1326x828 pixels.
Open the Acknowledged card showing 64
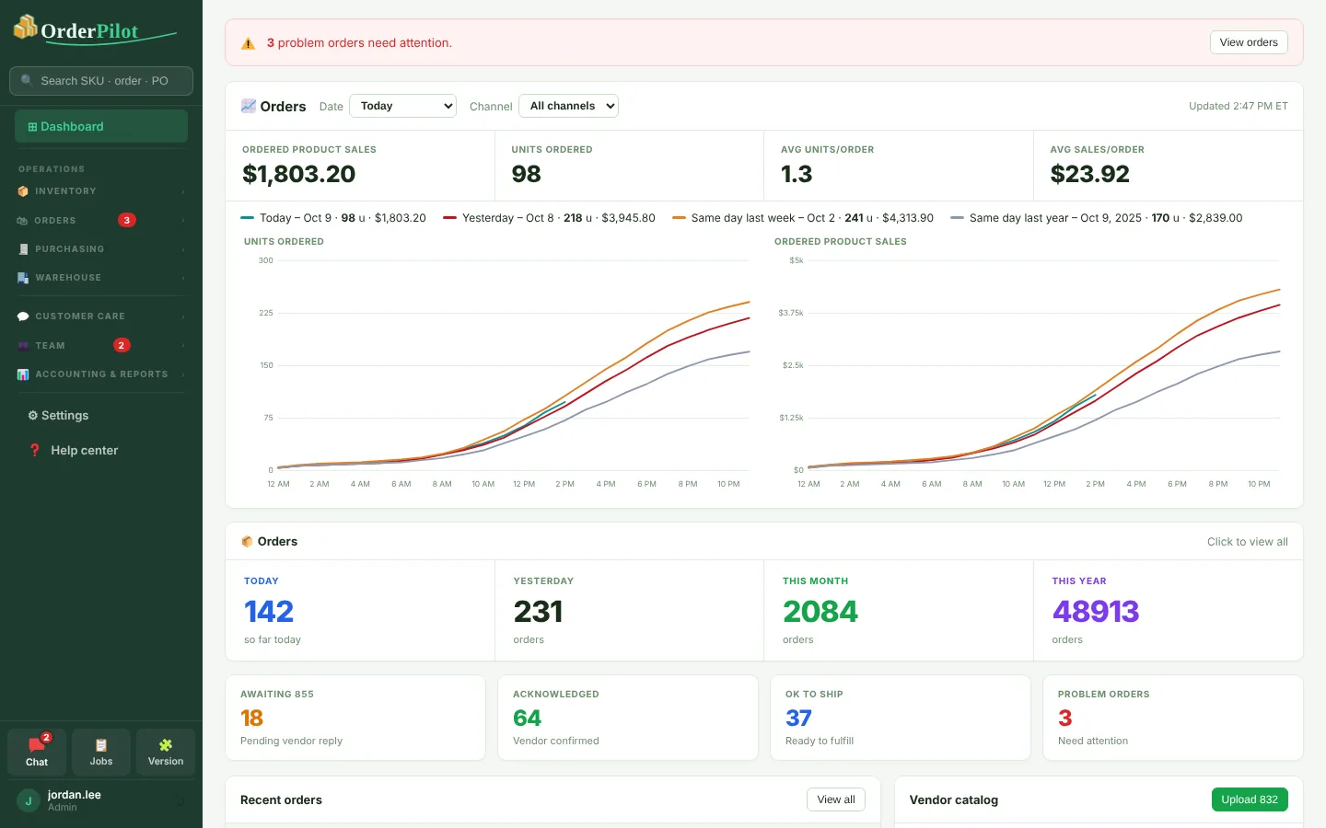click(x=628, y=718)
